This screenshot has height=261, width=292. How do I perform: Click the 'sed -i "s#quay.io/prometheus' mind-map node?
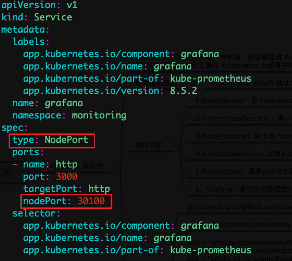pos(239,242)
